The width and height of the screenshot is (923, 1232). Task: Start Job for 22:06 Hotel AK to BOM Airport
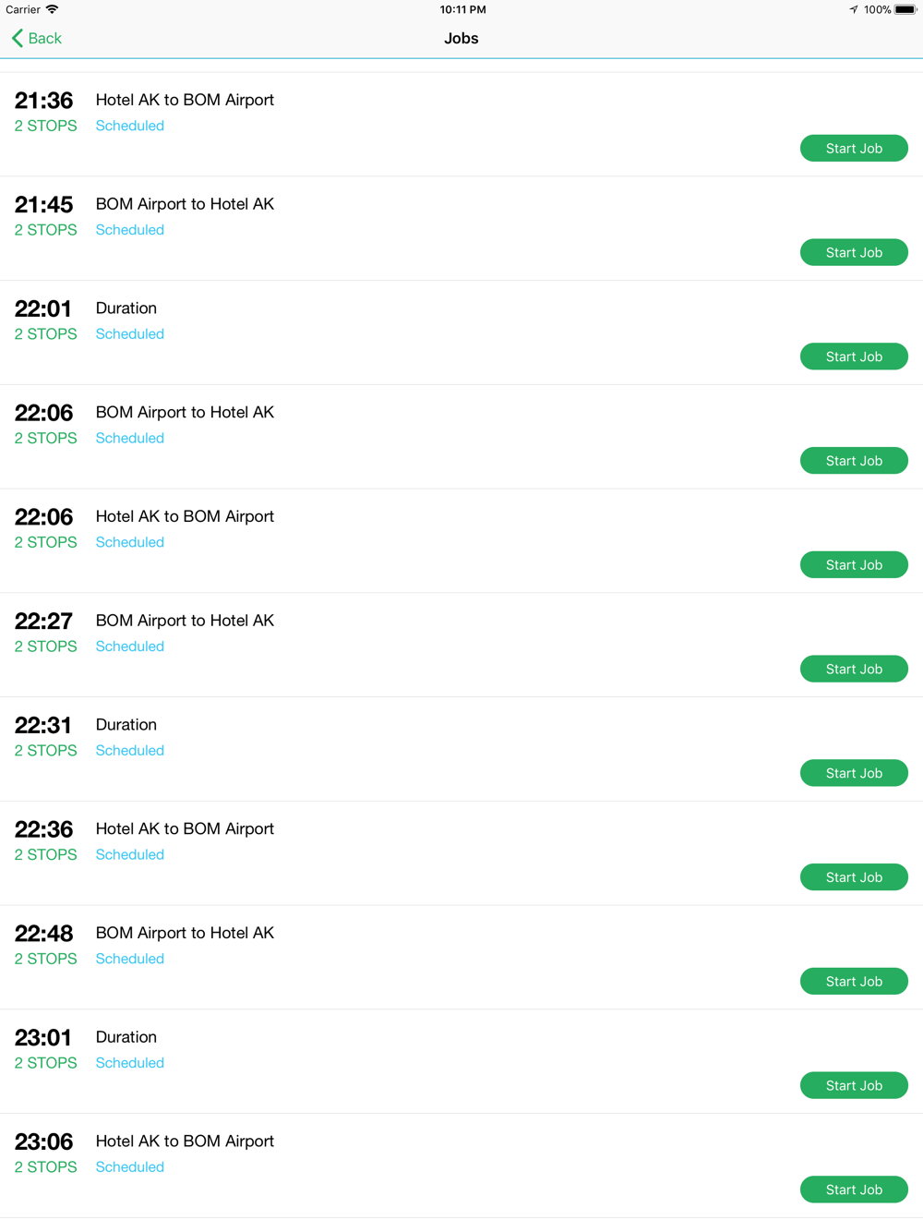(854, 565)
